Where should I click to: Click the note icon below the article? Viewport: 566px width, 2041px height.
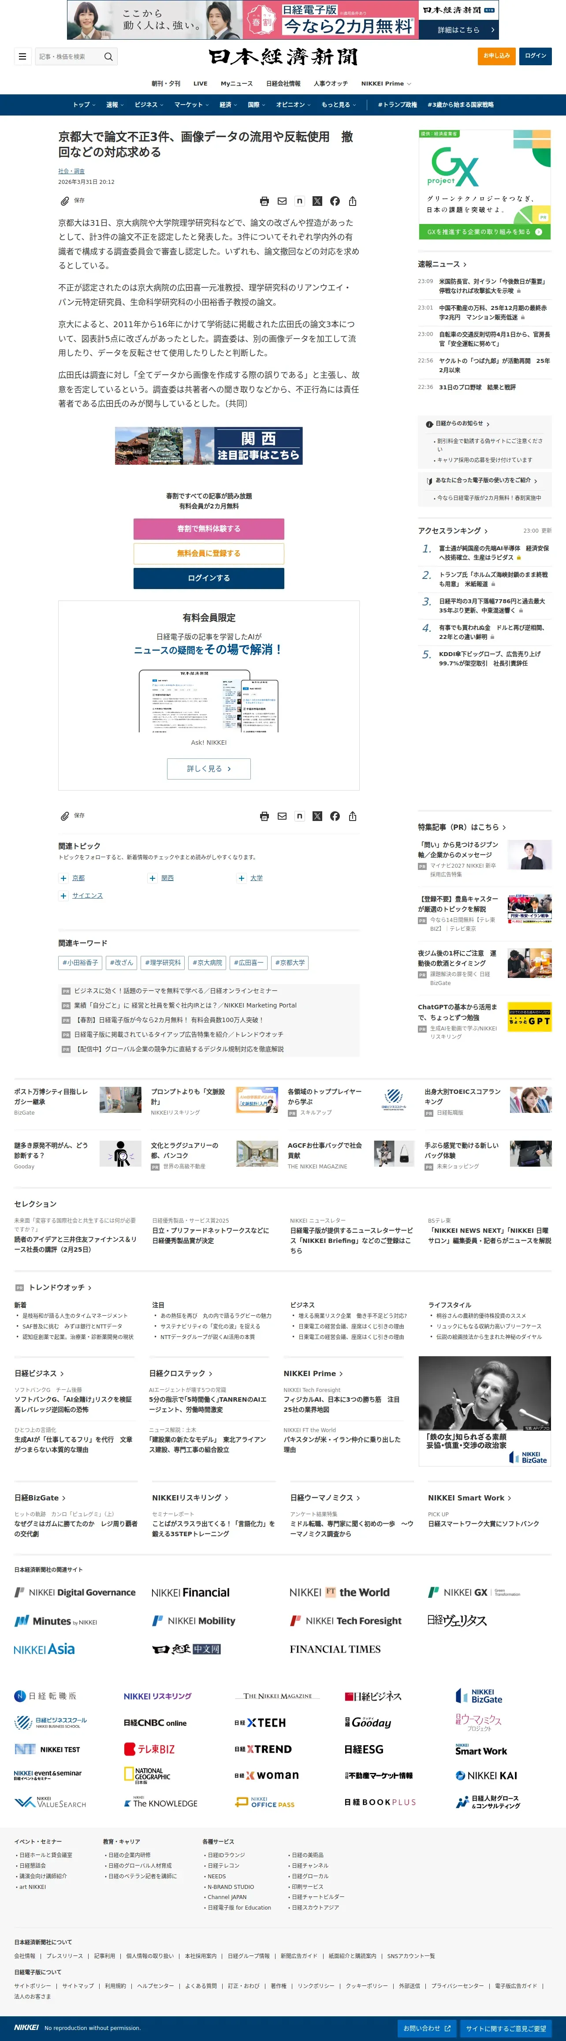coord(299,816)
